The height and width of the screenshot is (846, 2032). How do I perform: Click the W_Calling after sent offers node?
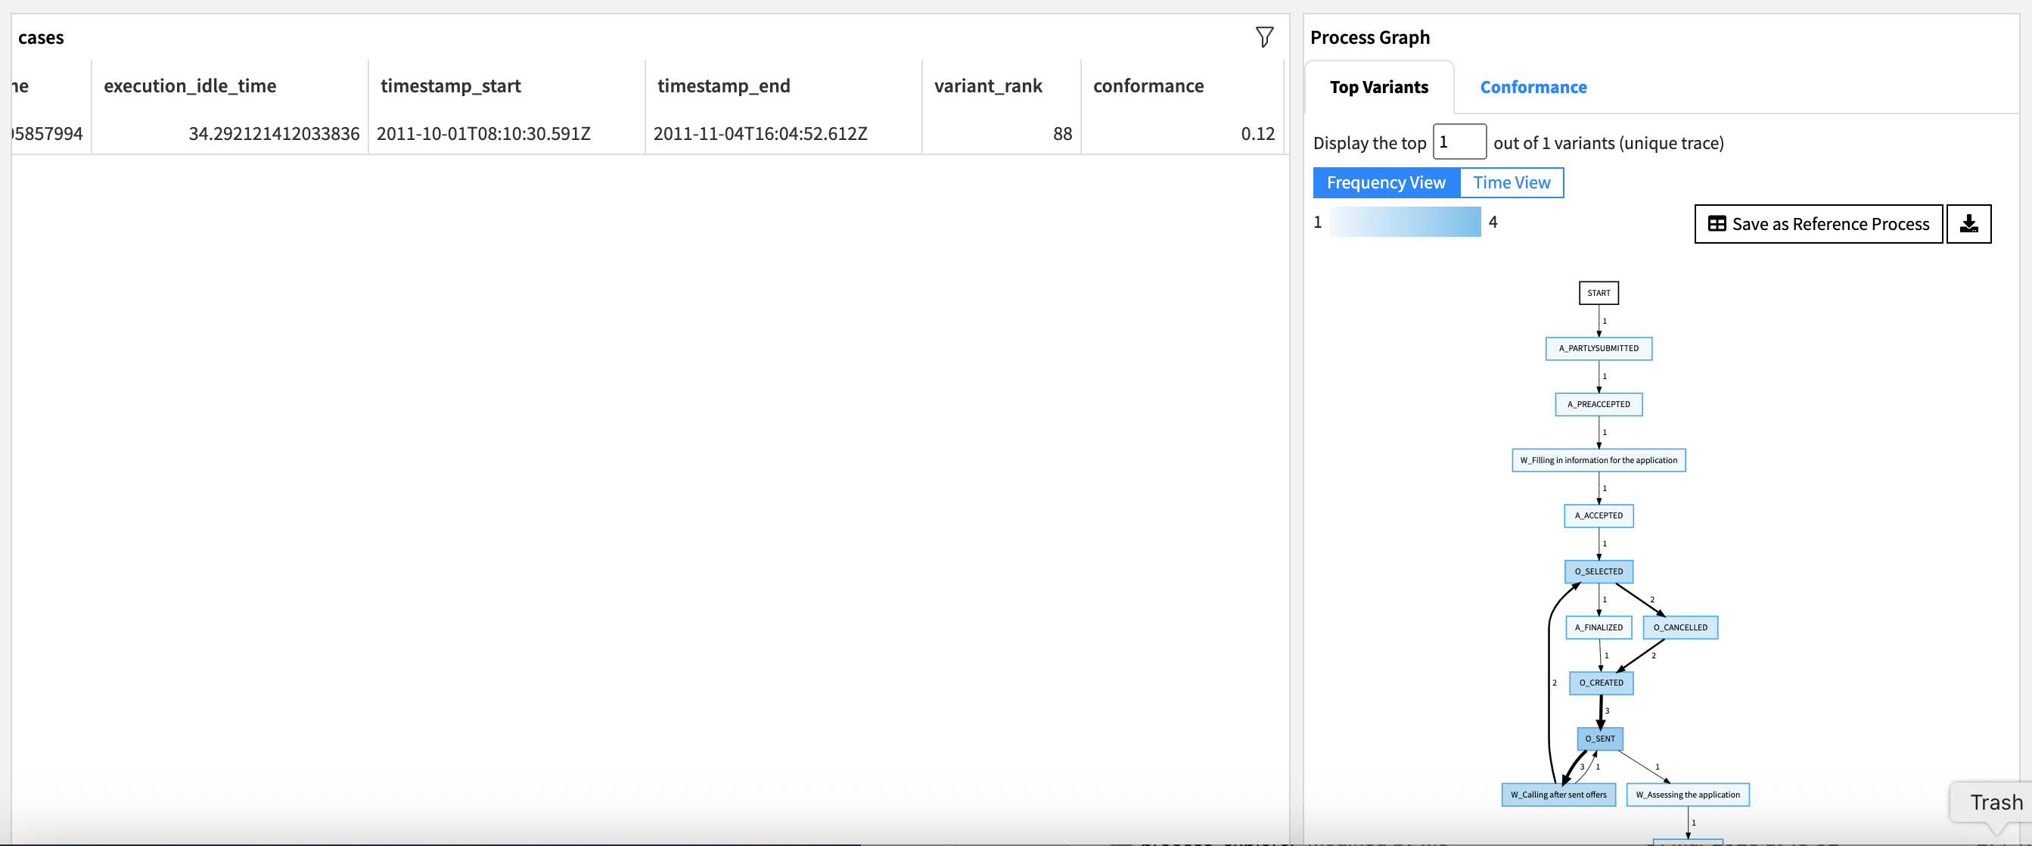(1558, 795)
